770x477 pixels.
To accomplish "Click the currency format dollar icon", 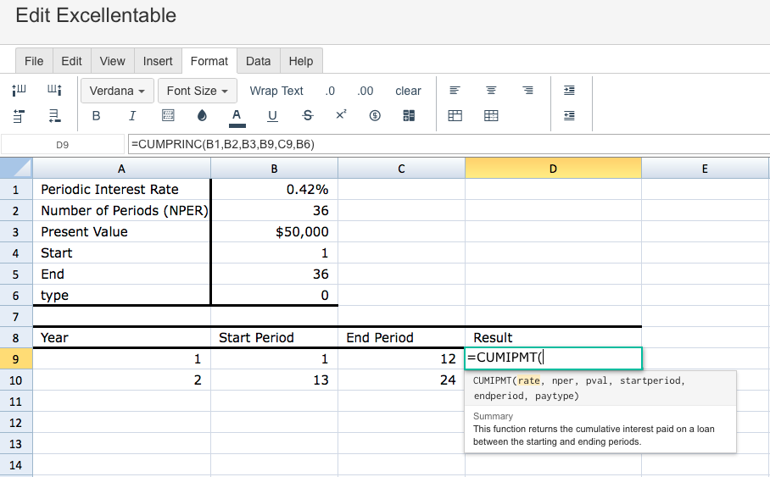I will coord(375,116).
